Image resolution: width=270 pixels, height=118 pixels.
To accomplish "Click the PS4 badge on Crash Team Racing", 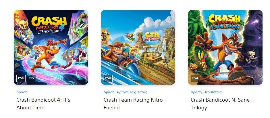I will [108, 78].
